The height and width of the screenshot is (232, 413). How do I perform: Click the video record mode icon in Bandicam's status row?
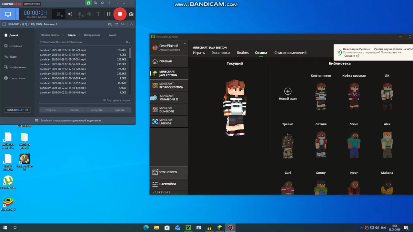tap(110, 24)
